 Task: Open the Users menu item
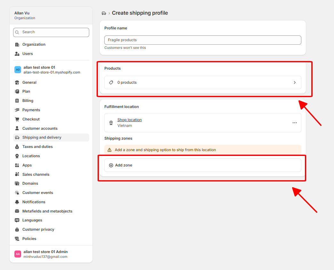click(x=51, y=54)
